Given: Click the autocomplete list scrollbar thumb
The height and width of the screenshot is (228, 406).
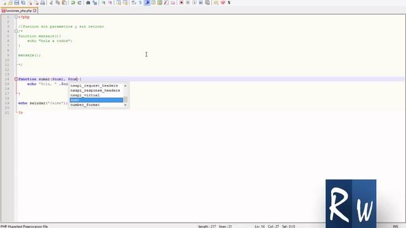Looking at the screenshot, I should [x=126, y=99].
